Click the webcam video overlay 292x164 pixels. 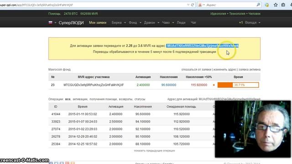click(x=253, y=129)
